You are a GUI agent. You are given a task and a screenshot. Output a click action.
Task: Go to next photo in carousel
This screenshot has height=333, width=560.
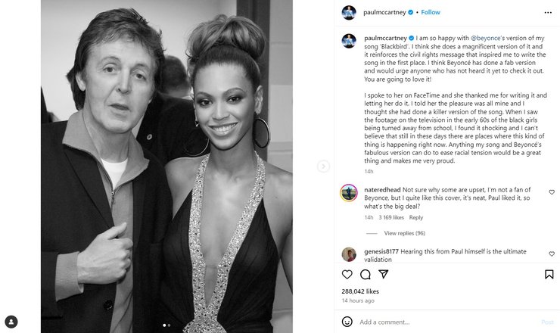(x=323, y=166)
